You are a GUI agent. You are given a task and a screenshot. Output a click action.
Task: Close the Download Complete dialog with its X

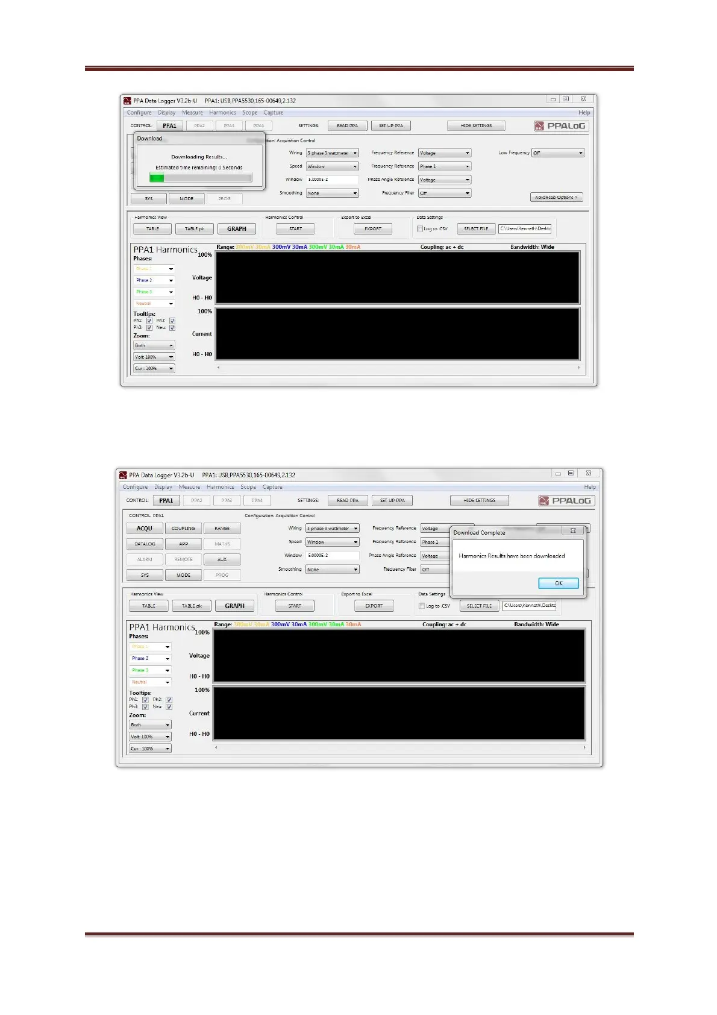click(x=573, y=530)
